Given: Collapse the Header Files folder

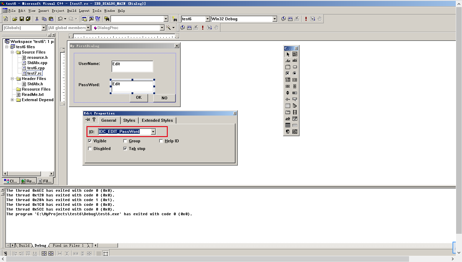Looking at the screenshot, I should pyautogui.click(x=12, y=79).
